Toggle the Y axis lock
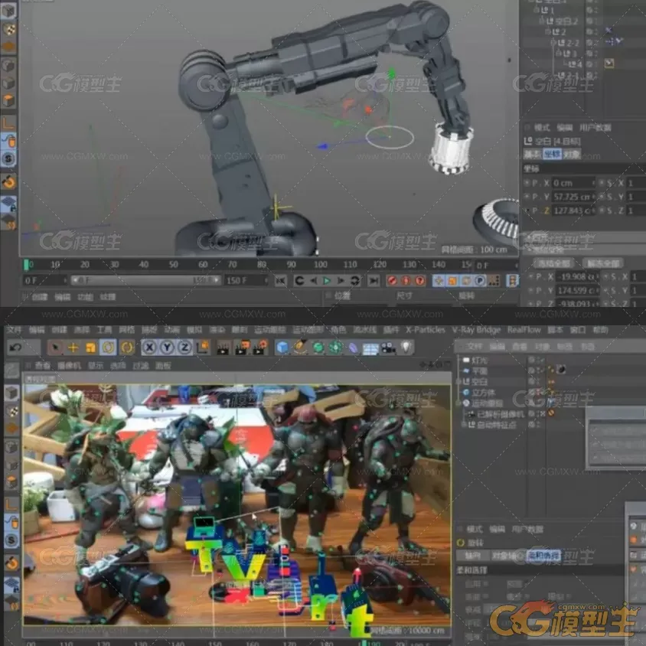 tap(167, 347)
